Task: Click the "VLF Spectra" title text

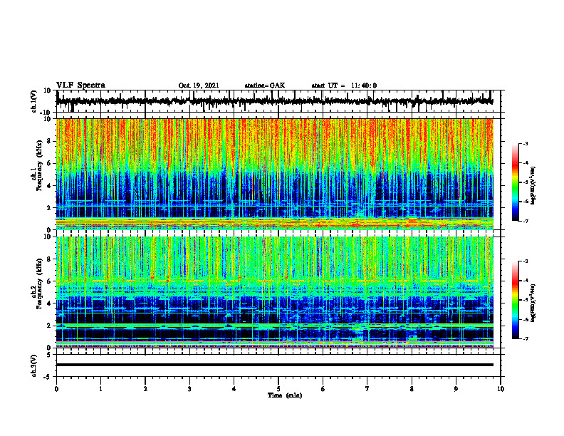Action: click(80, 85)
